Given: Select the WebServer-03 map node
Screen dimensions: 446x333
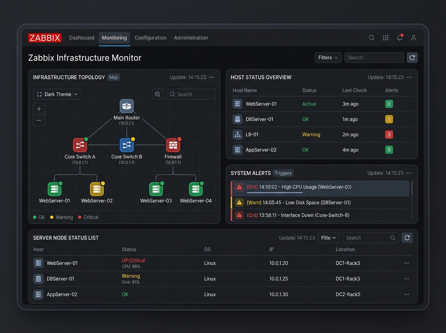Looking at the screenshot, I should (x=156, y=189).
